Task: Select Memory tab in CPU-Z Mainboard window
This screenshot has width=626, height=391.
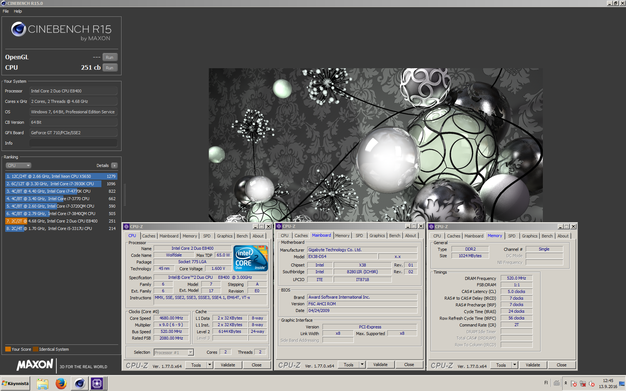Action: tap(342, 236)
